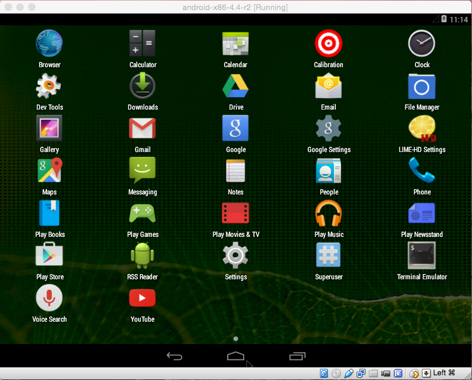
Task: Click the 11:14 clock in status bar
Action: tap(459, 19)
